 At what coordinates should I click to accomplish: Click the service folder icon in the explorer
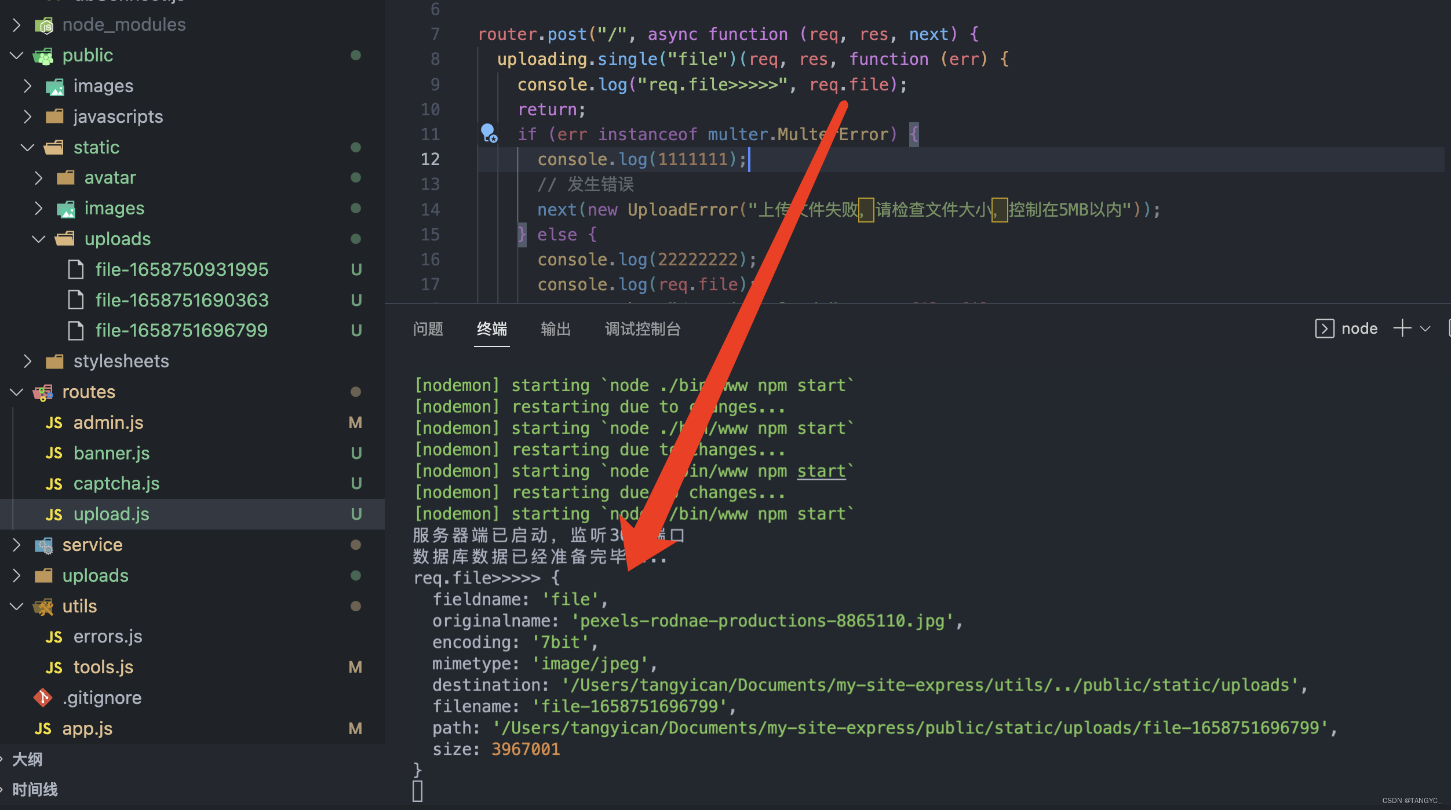tap(43, 545)
